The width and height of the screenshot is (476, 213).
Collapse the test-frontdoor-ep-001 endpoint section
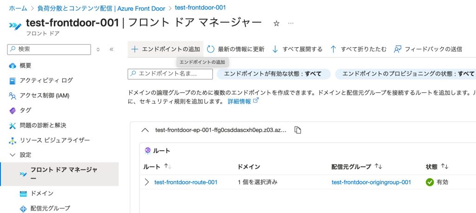(145, 130)
